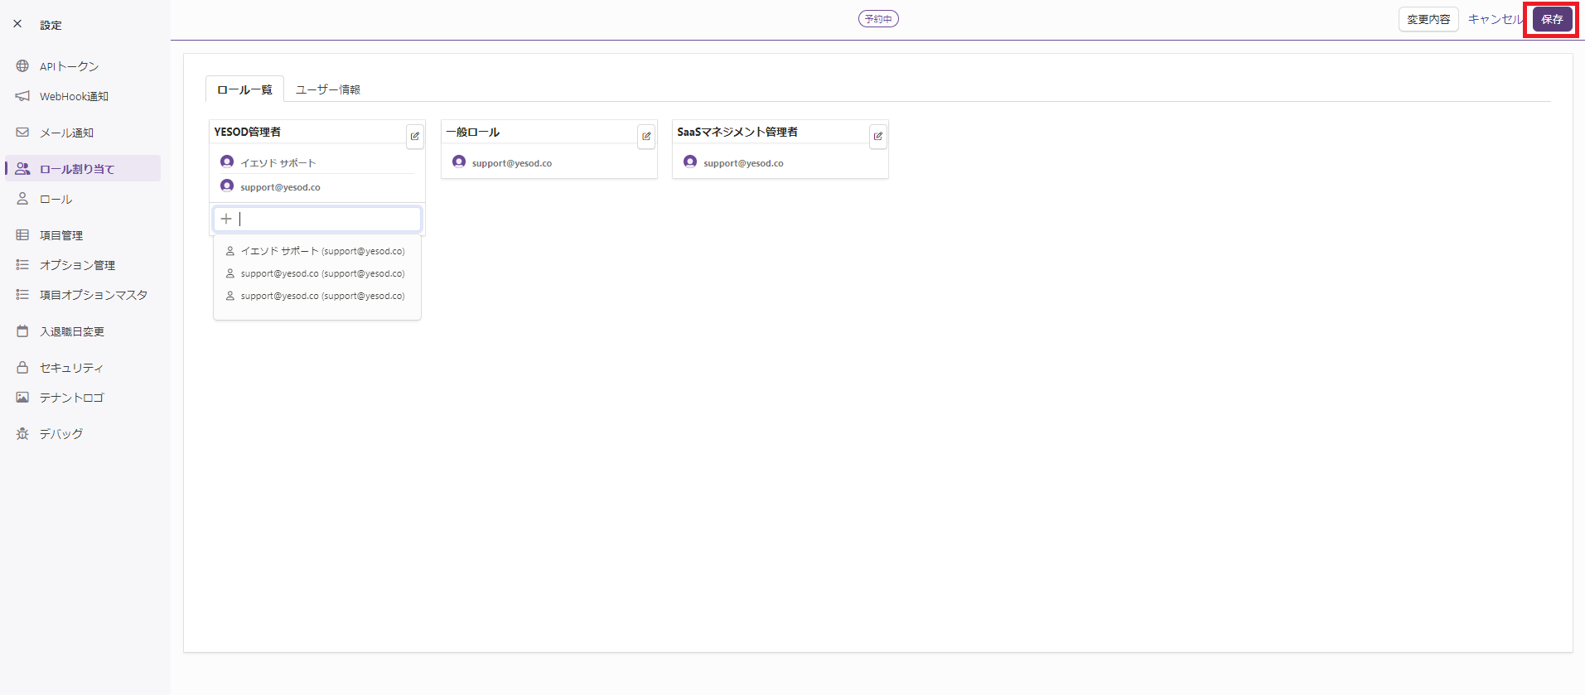Show 変更内容 change details
Viewport: 1585px width, 695px height.
pyautogui.click(x=1428, y=19)
